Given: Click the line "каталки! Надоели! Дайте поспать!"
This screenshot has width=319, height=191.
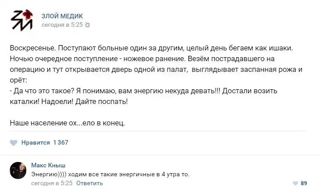Looking at the screenshot, I should (68, 101).
